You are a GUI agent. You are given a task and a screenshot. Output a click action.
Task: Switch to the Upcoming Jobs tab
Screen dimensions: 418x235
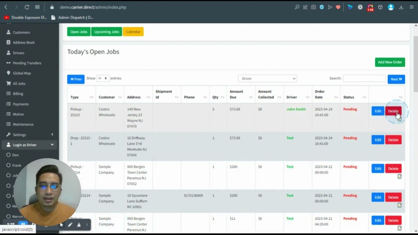click(x=106, y=32)
